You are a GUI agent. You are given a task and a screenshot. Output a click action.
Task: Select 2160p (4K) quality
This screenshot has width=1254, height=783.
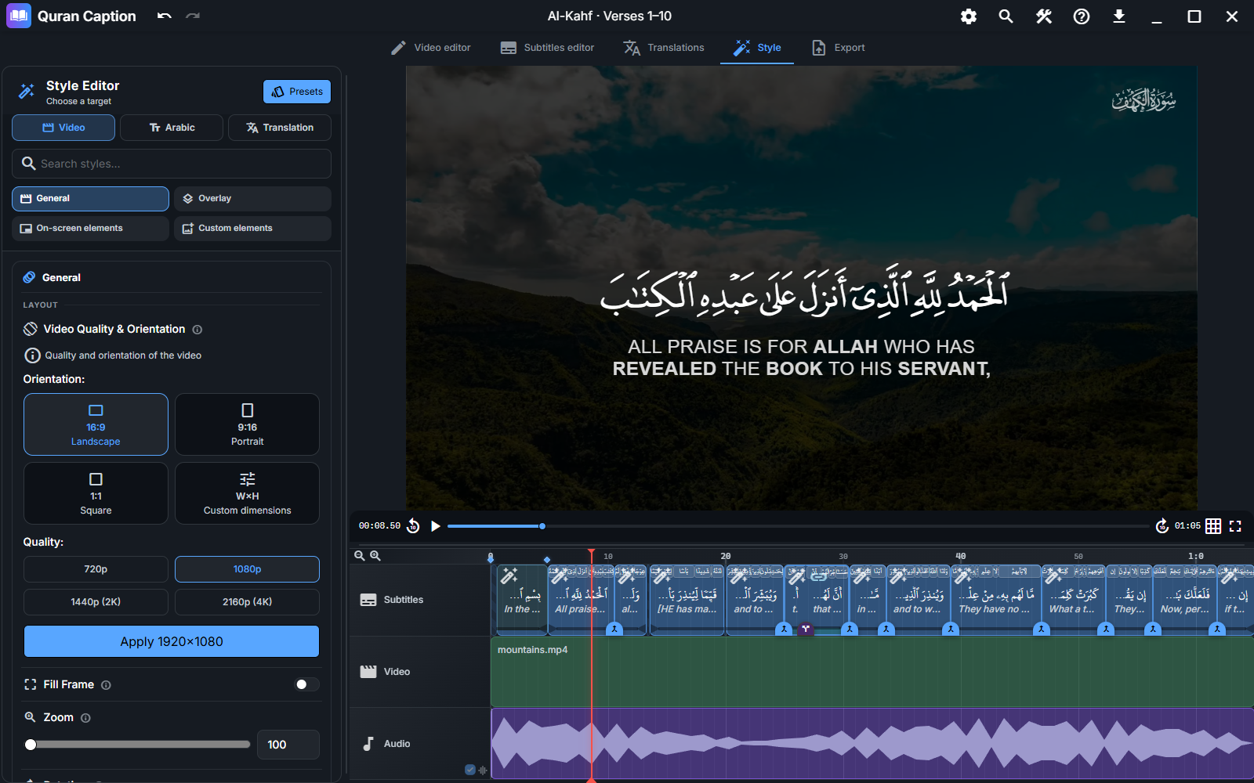tap(247, 602)
